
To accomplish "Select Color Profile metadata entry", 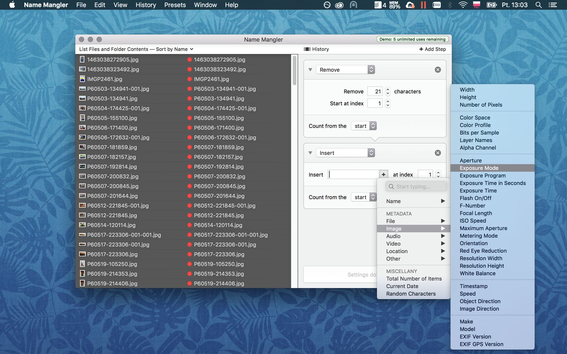I will (492, 125).
